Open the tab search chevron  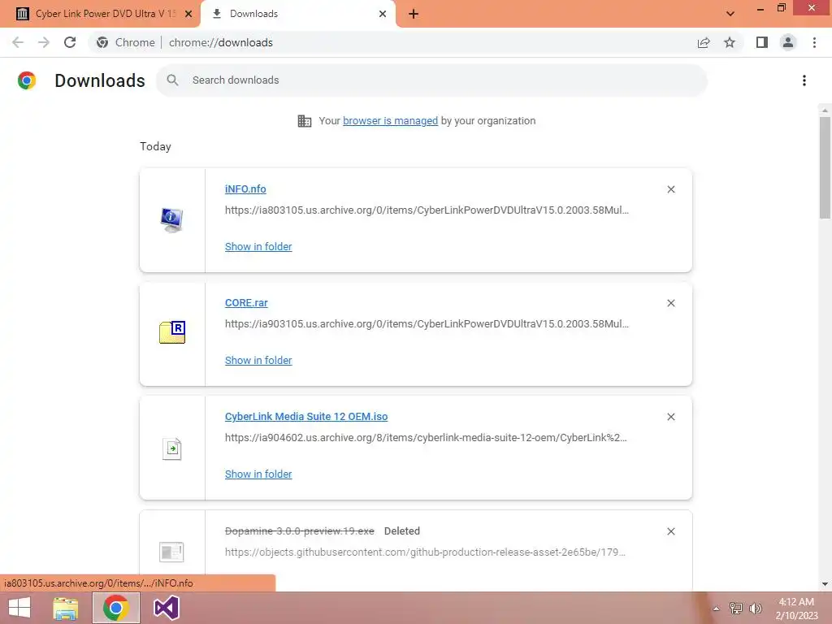730,14
